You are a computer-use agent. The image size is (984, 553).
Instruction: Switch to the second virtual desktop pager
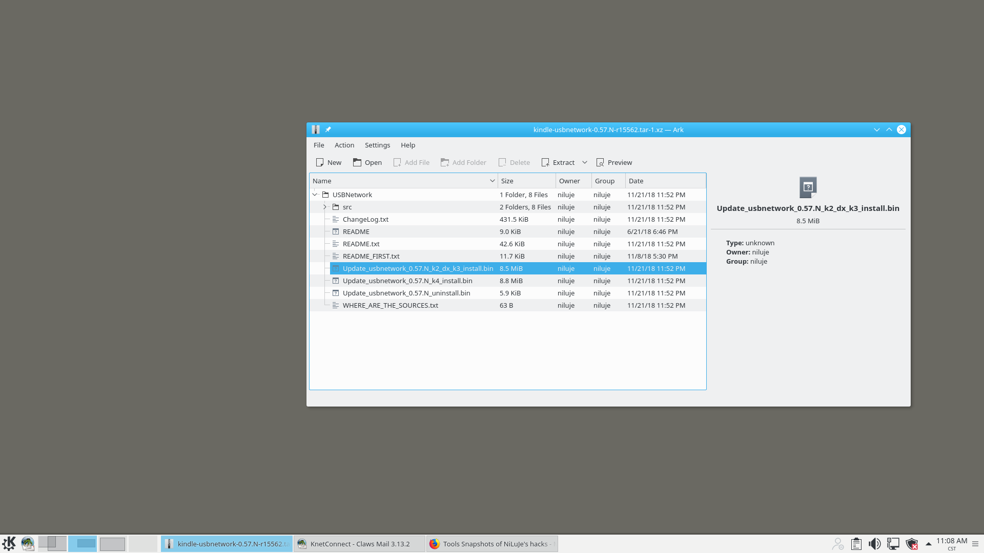click(83, 544)
